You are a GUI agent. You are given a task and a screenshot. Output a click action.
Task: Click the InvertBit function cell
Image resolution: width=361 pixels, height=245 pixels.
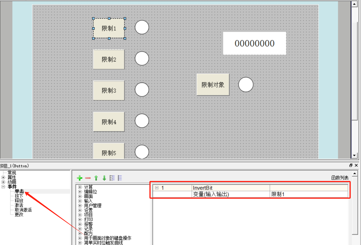(231, 188)
